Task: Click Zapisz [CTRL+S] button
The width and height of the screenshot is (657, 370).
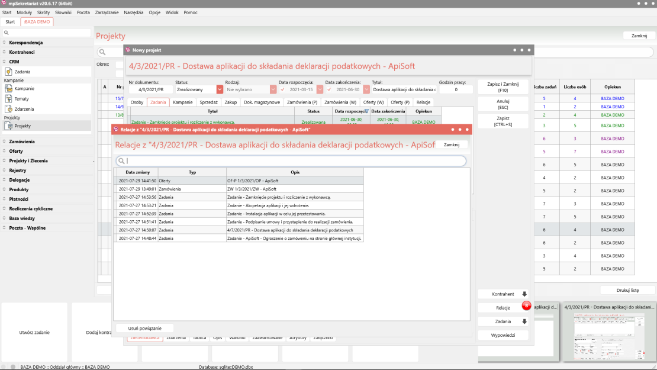Action: (503, 121)
